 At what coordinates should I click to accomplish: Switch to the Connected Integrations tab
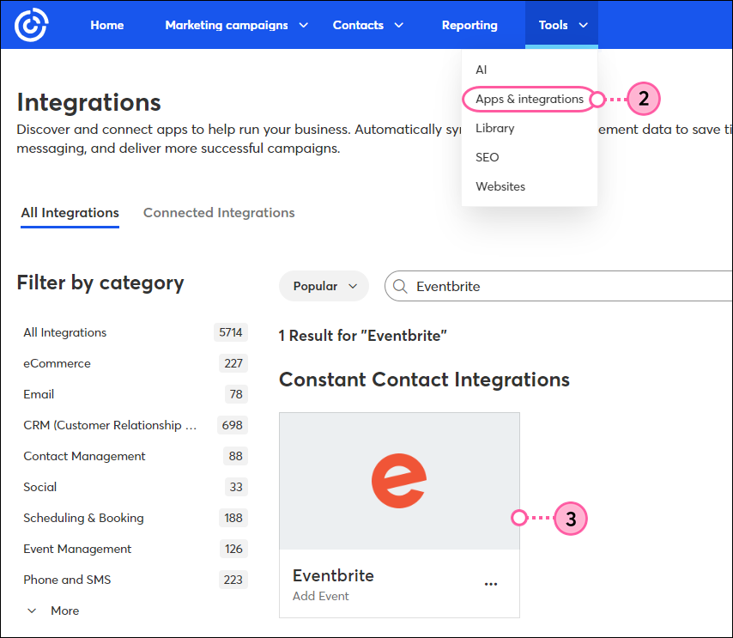(x=219, y=212)
